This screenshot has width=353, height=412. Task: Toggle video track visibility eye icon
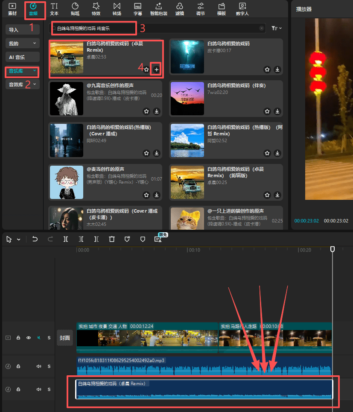point(29,338)
